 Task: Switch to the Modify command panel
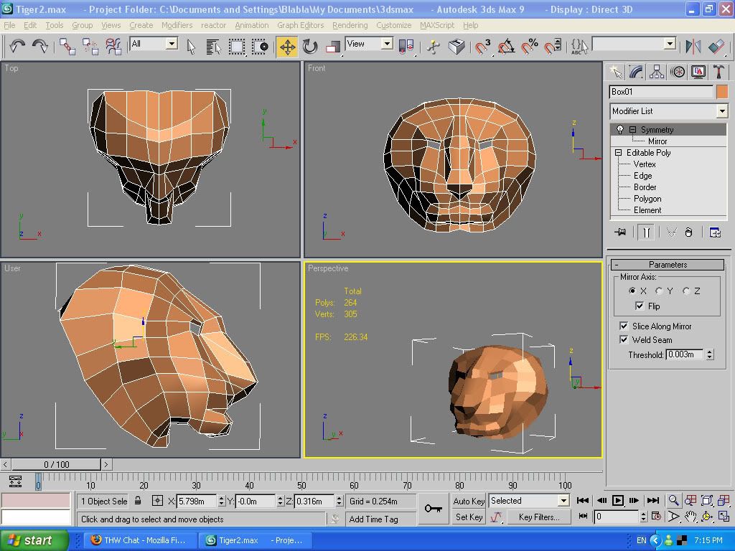coord(636,72)
